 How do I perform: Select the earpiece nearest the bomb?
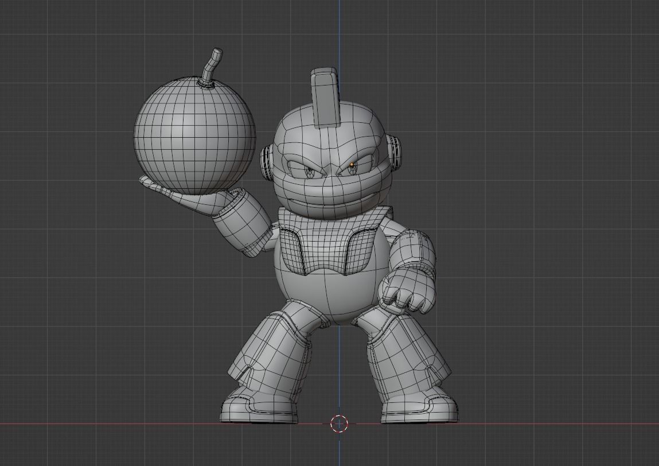[x=267, y=163]
